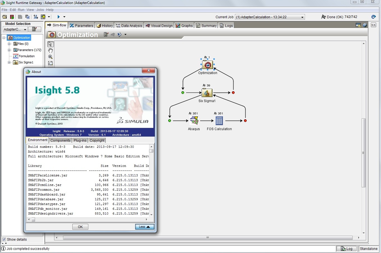
Task: Click the blue pin icon beside Optimization title
Action: tap(120, 34)
